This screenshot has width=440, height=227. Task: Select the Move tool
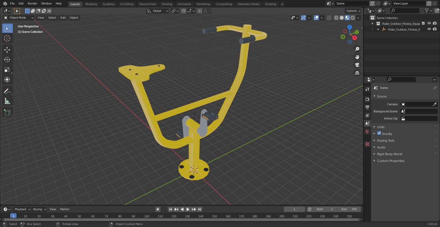(x=7, y=50)
